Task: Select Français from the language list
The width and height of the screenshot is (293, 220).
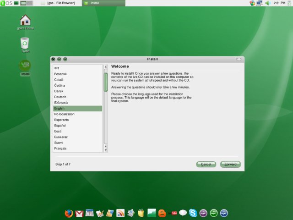Action: pos(60,148)
